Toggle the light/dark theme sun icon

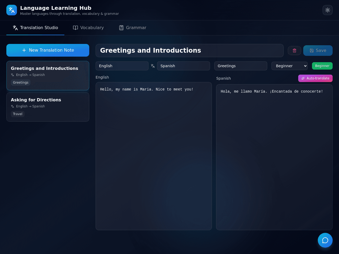pyautogui.click(x=328, y=10)
